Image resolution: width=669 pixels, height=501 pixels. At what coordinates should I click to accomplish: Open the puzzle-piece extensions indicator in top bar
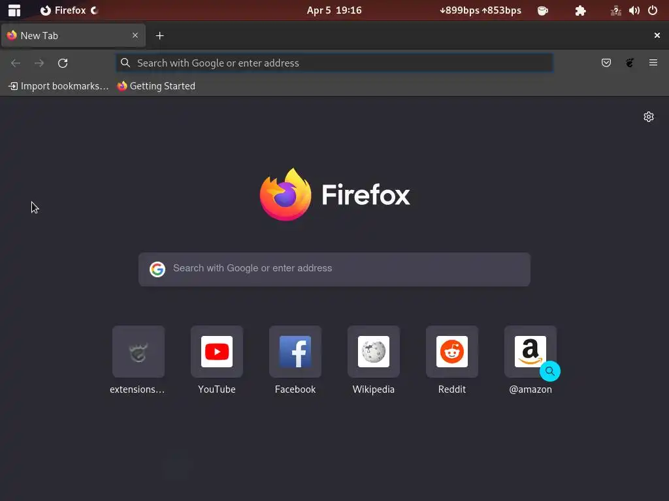(x=580, y=10)
